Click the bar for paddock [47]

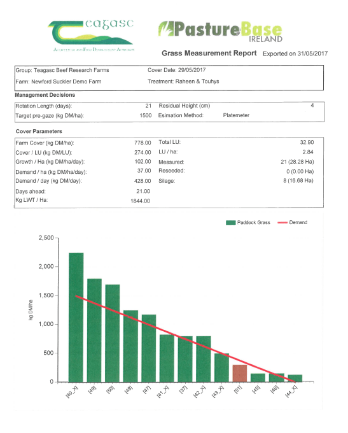pyautogui.click(x=149, y=348)
